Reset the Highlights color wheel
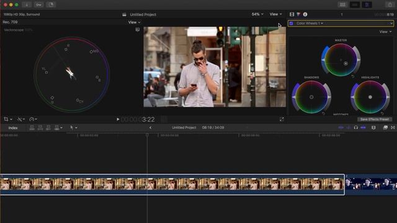The width and height of the screenshot is (397, 223). click(x=382, y=113)
